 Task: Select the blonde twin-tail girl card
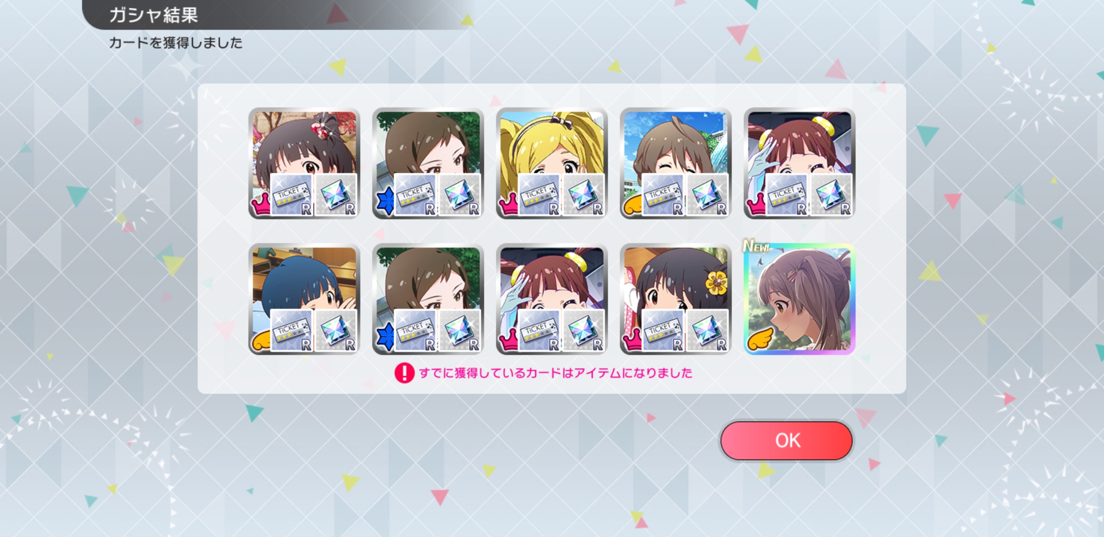click(x=552, y=163)
